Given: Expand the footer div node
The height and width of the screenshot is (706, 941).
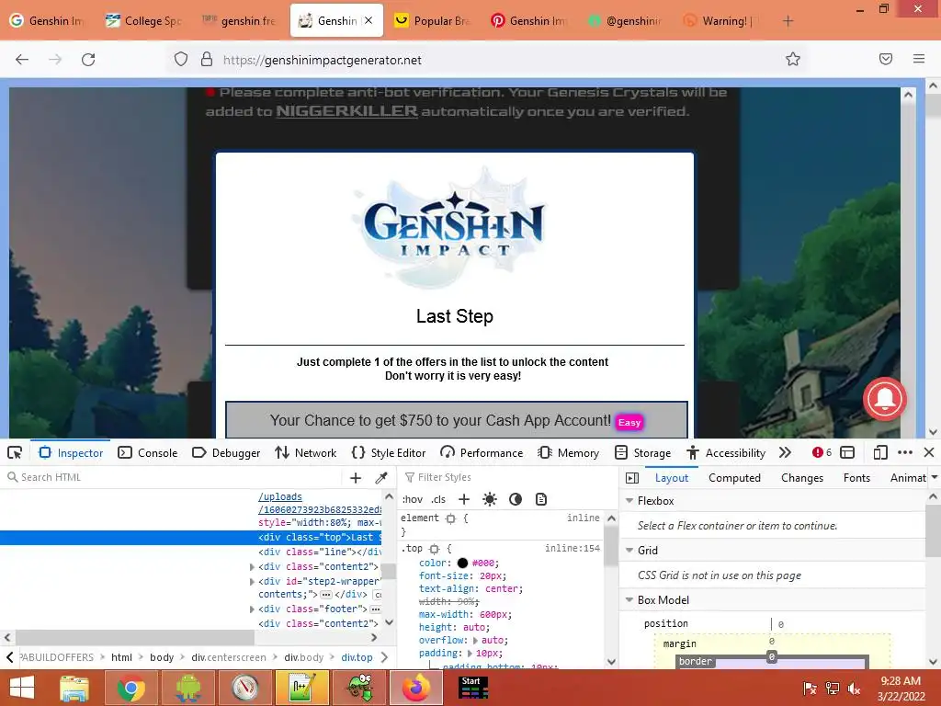Looking at the screenshot, I should click(252, 609).
